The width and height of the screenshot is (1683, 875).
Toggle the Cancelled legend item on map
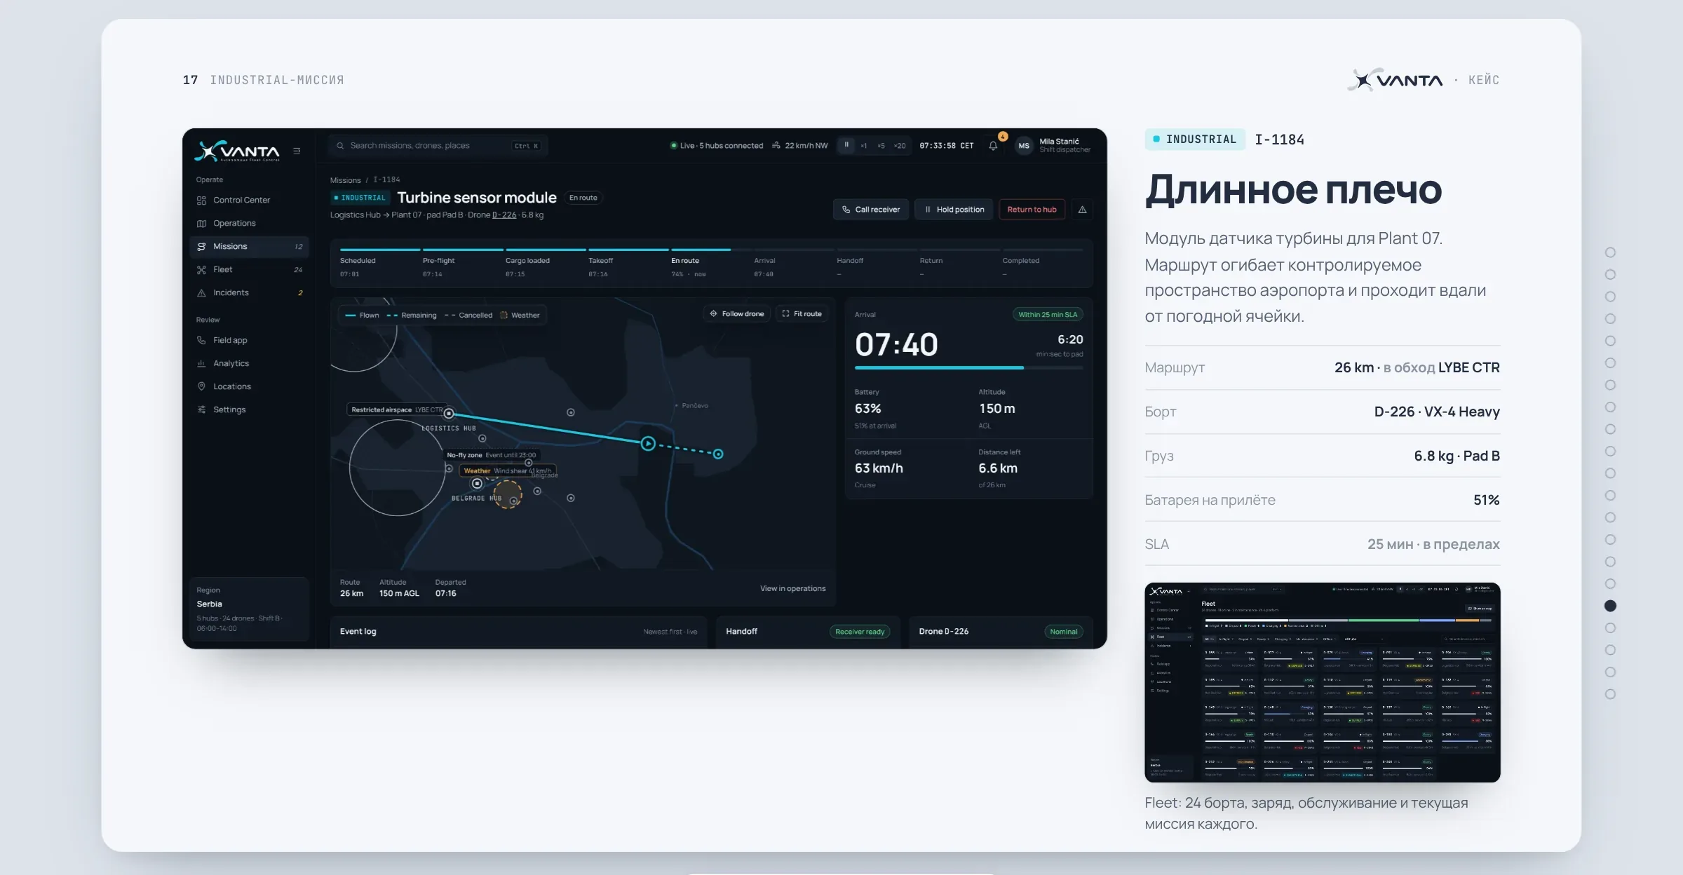pyautogui.click(x=468, y=316)
